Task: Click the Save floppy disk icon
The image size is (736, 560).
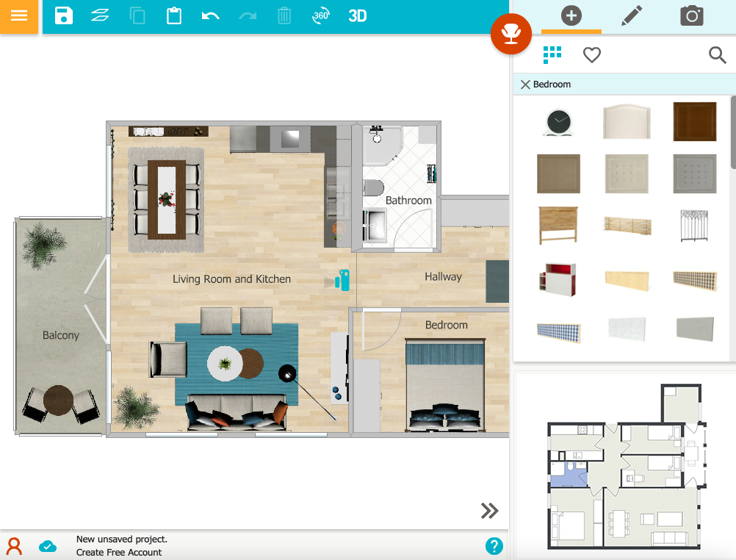Action: [64, 15]
